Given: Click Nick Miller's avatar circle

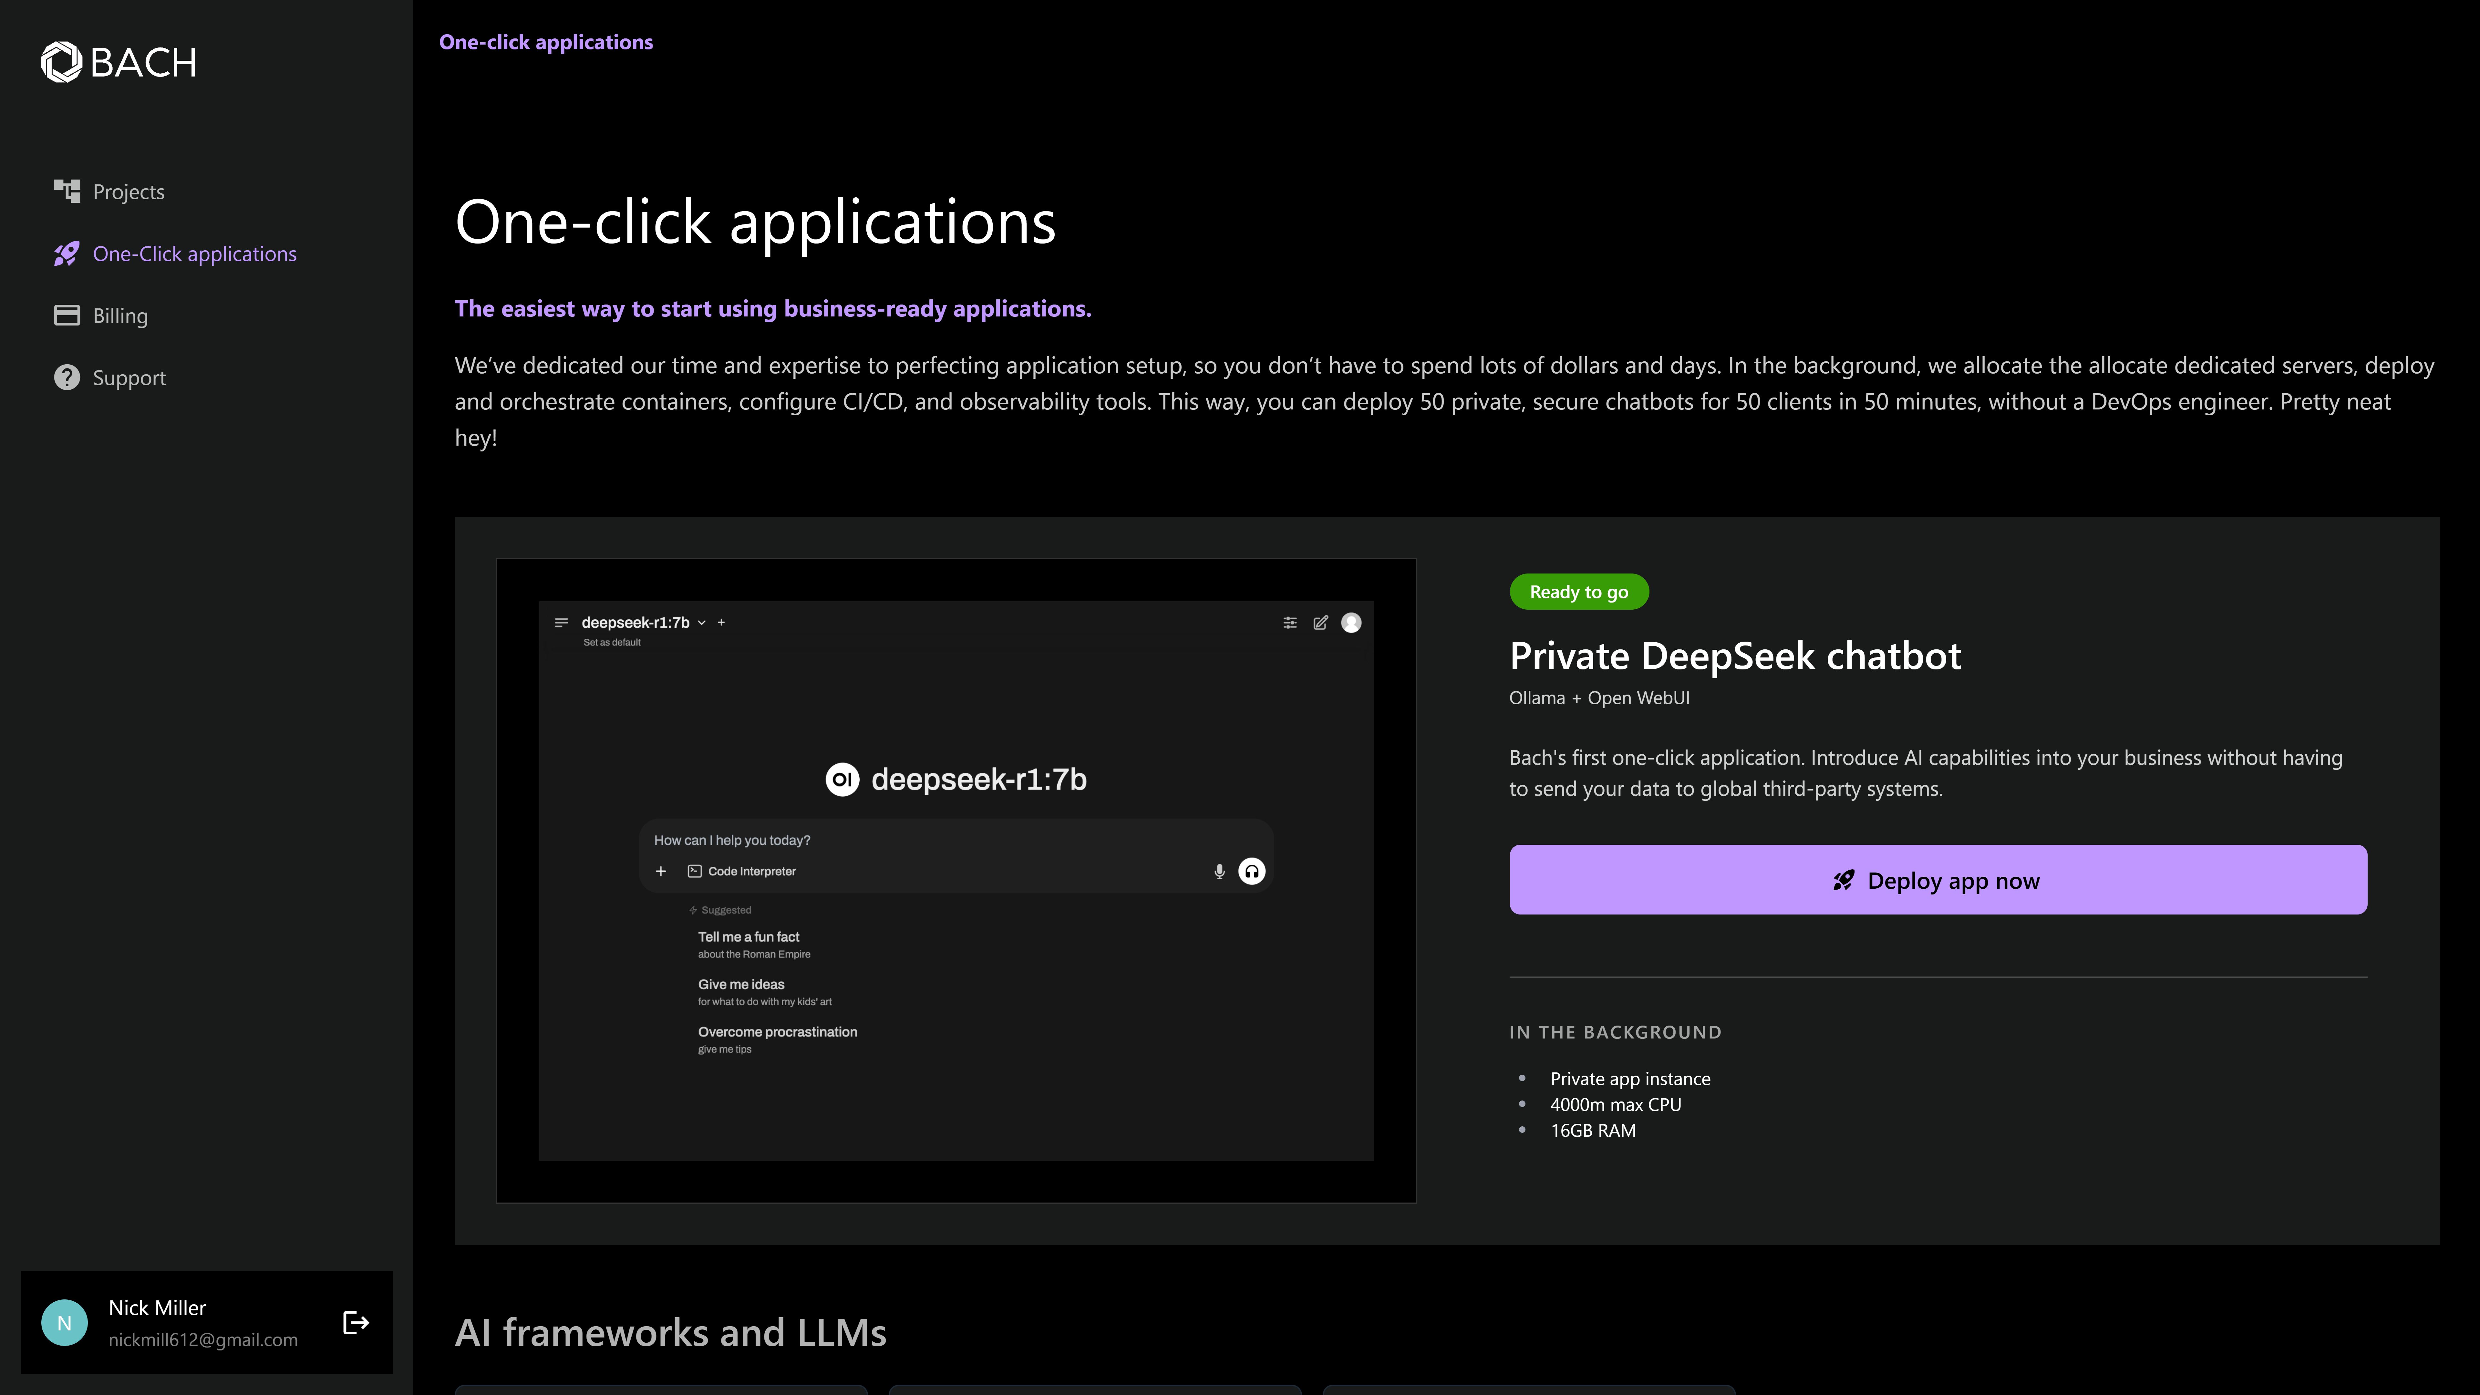Looking at the screenshot, I should 65,1323.
